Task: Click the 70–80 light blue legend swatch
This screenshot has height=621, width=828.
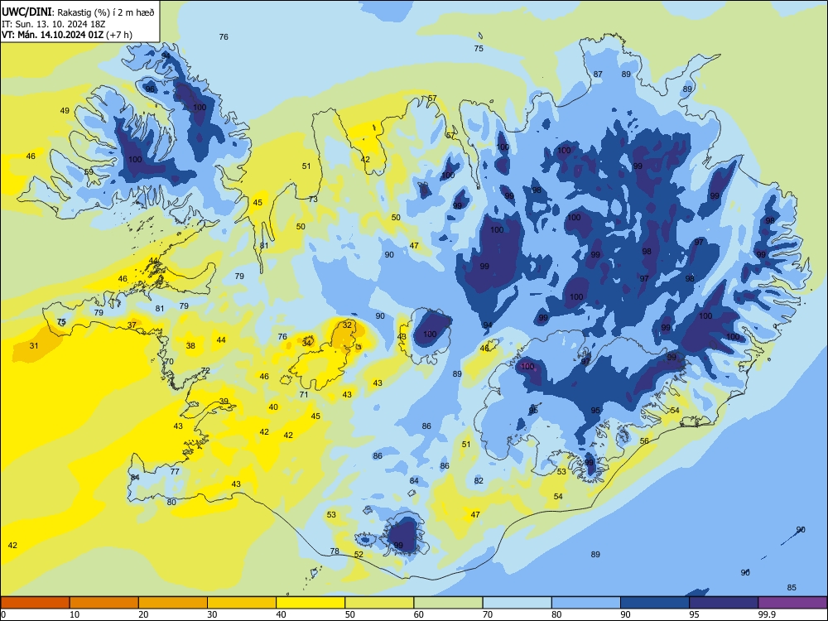Action: click(x=517, y=603)
